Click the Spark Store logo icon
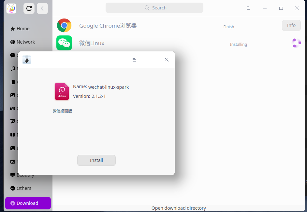This screenshot has height=212, width=307. 11,8
